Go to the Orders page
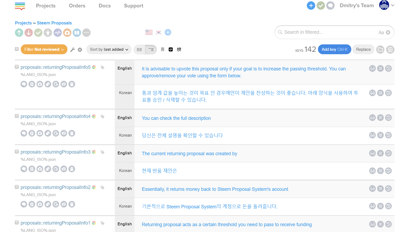Screen dimensions: 412x232 tap(77, 6)
